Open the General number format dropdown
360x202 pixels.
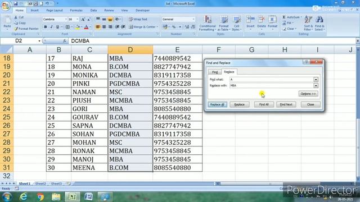click(193, 20)
